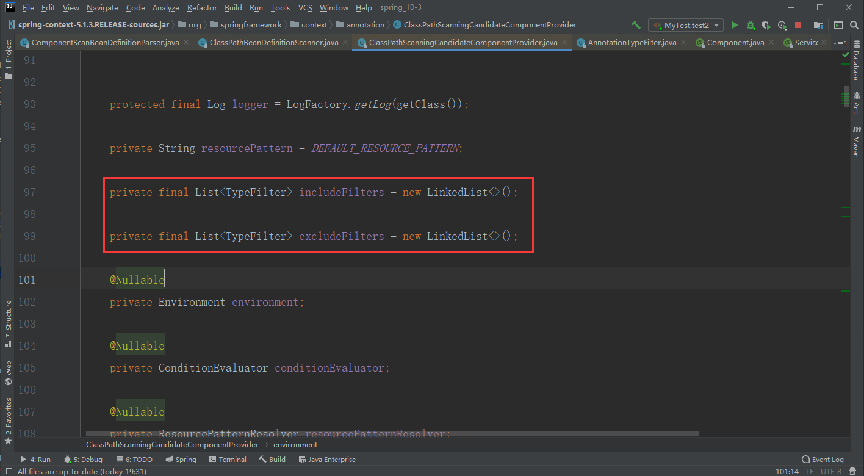Click the getLog method call on line 93

tap(373, 104)
